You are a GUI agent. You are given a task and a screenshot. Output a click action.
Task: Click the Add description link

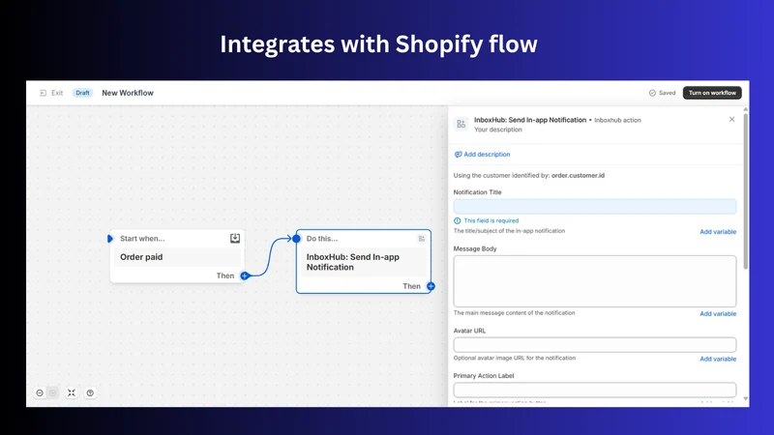coord(482,155)
